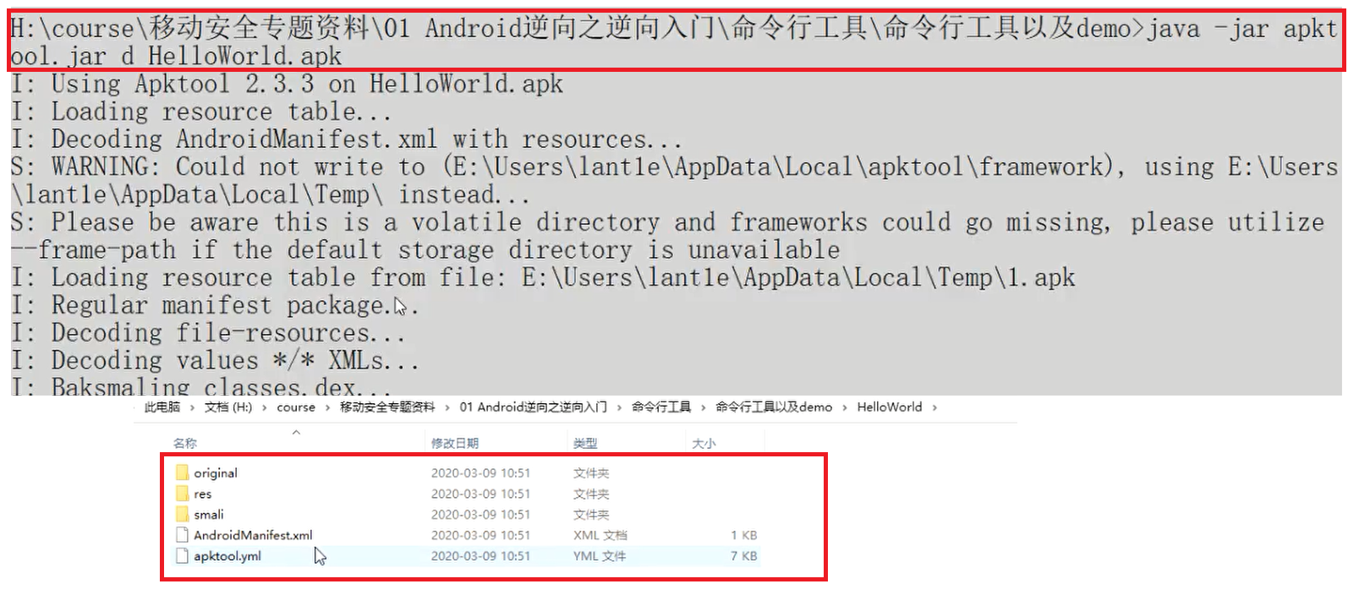
Task: Click the res folder icon
Action: point(182,494)
